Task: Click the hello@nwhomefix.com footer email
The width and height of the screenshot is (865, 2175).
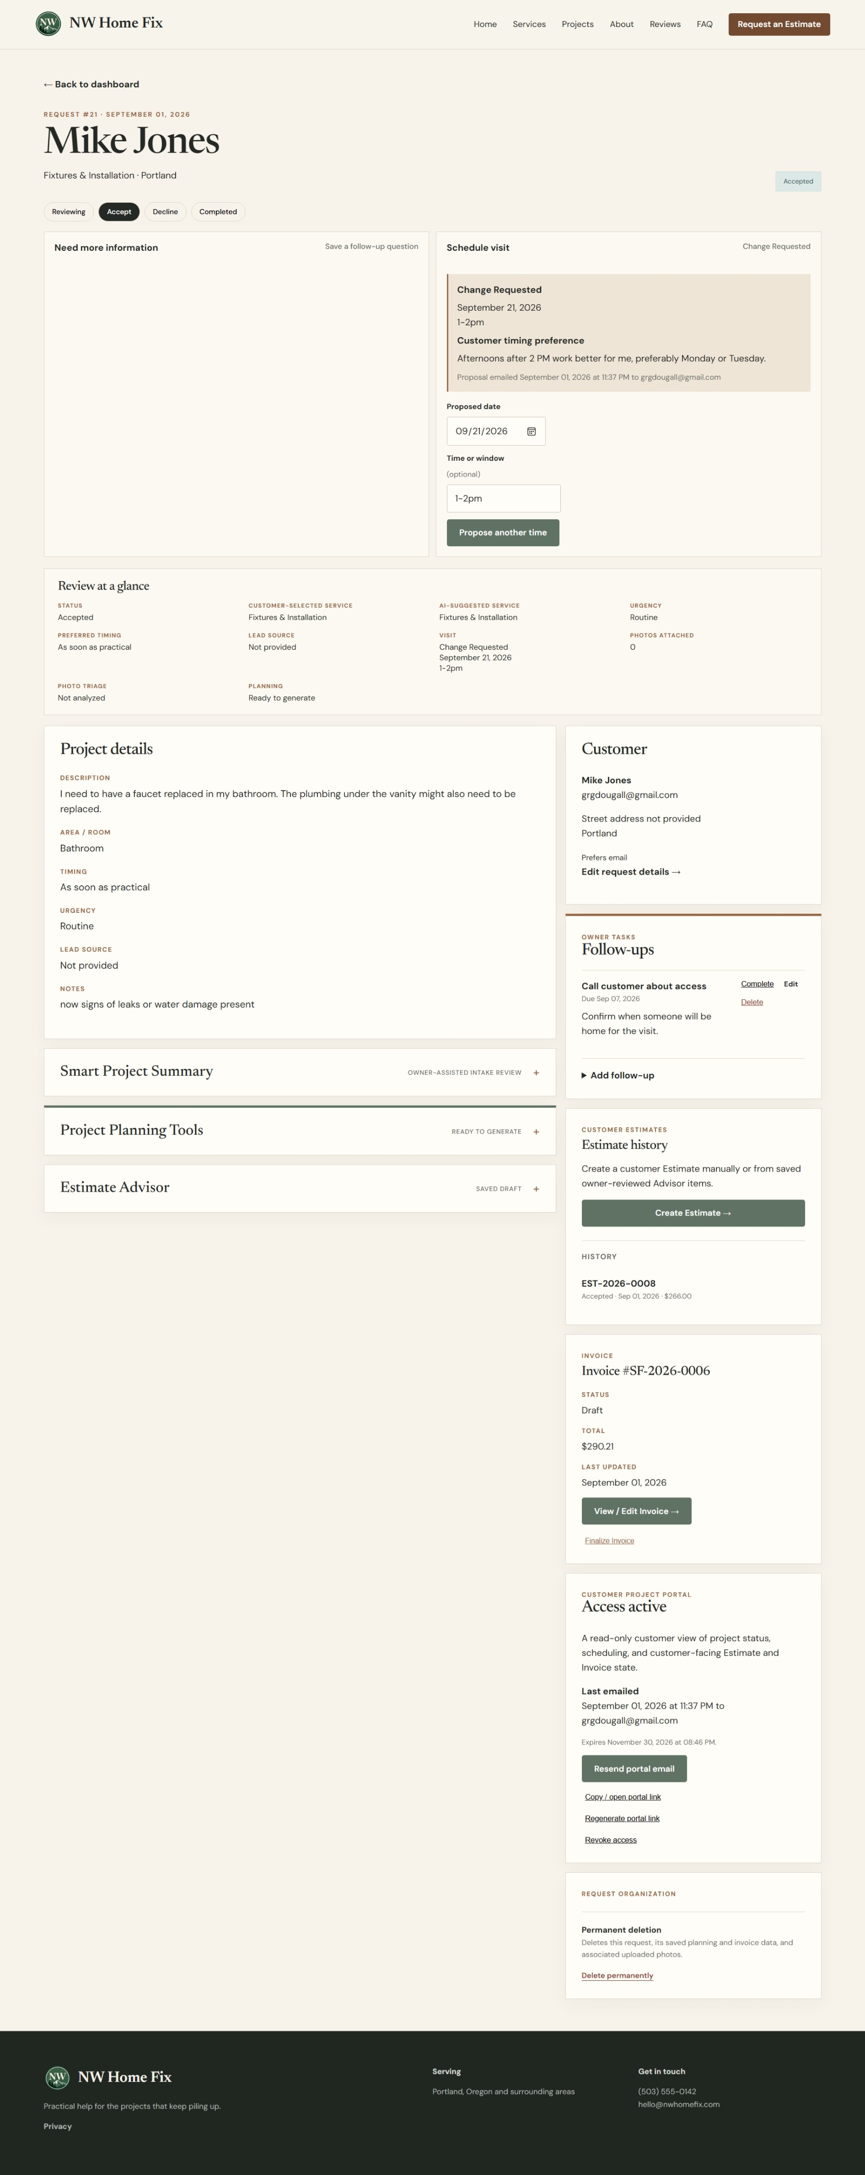Action: point(679,2104)
